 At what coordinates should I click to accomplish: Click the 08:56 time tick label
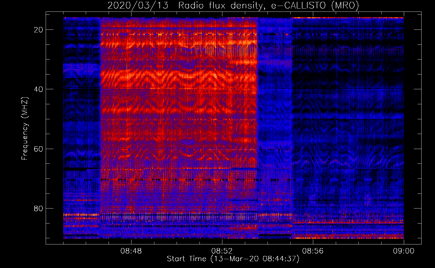[x=313, y=251]
